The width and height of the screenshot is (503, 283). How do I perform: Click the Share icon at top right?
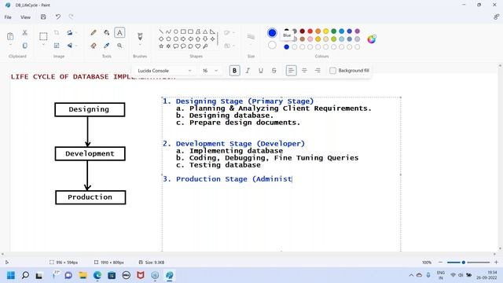496,17
